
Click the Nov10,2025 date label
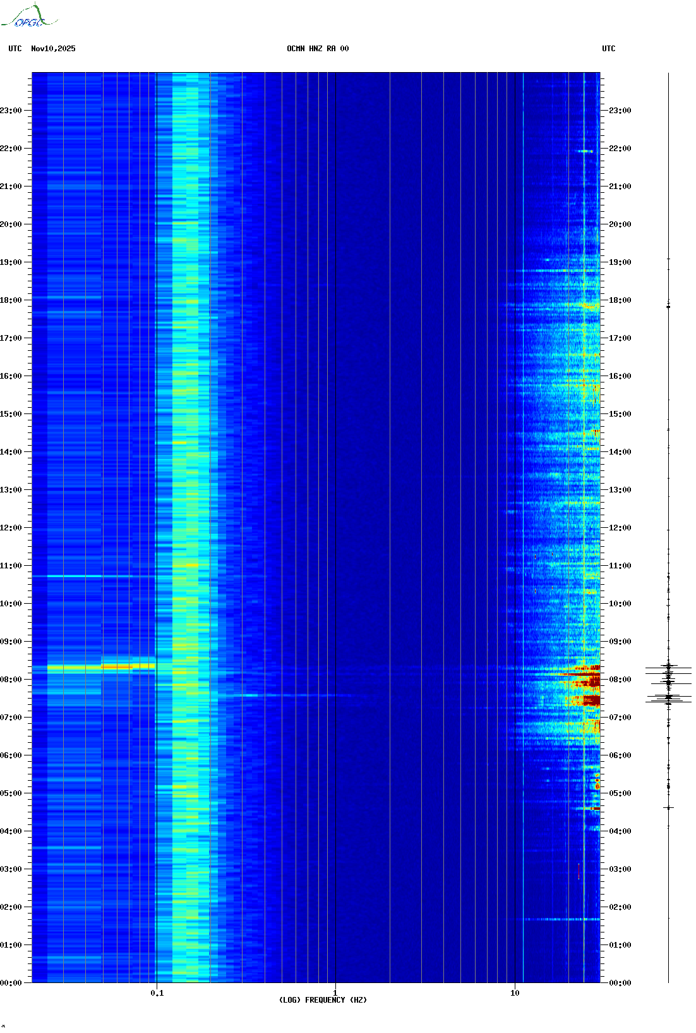[x=53, y=49]
